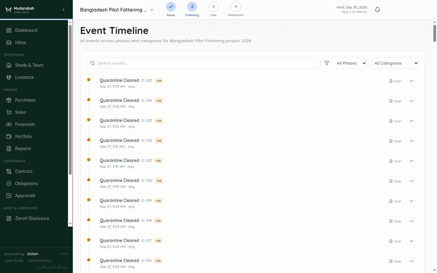
Task: Expand the IC-017 event details
Action: pyautogui.click(x=412, y=241)
